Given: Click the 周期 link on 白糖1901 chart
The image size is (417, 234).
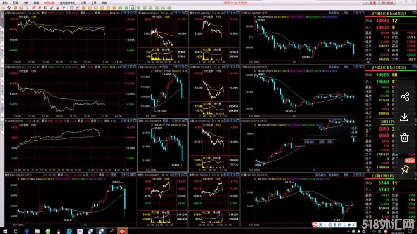Looking at the screenshot, I should [x=346, y=175].
